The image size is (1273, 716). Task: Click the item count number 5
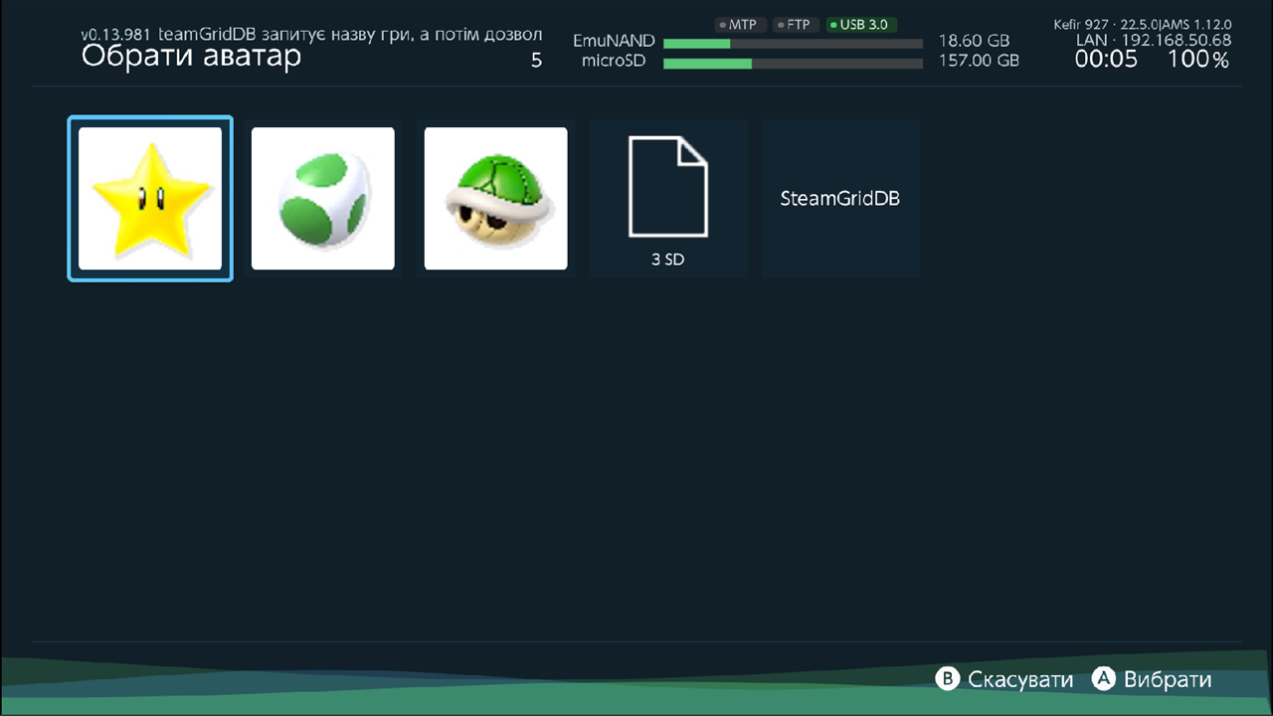pyautogui.click(x=537, y=61)
